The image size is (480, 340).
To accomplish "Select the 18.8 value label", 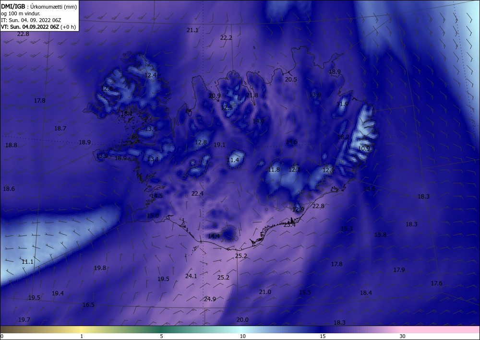I will pos(12,145).
